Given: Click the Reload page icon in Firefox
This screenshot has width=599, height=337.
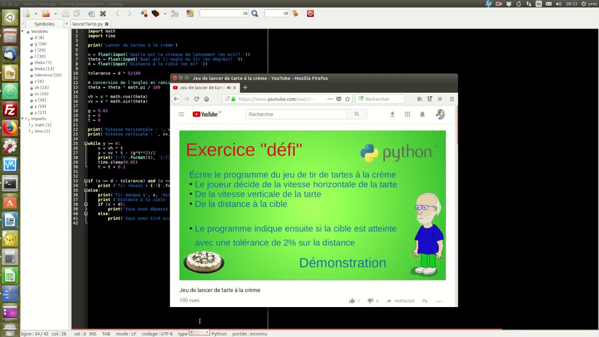Looking at the screenshot, I should (197, 99).
